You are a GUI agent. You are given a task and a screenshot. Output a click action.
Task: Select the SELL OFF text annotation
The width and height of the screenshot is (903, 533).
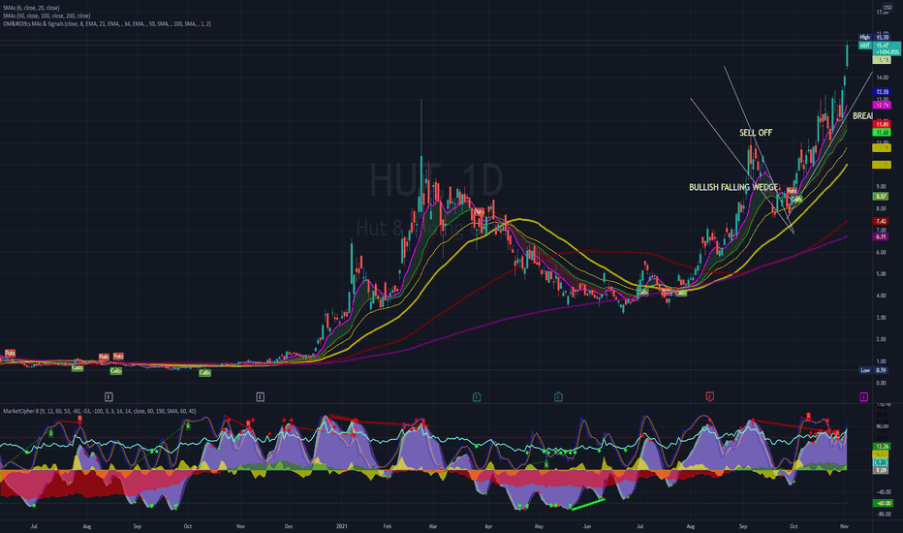pyautogui.click(x=756, y=133)
